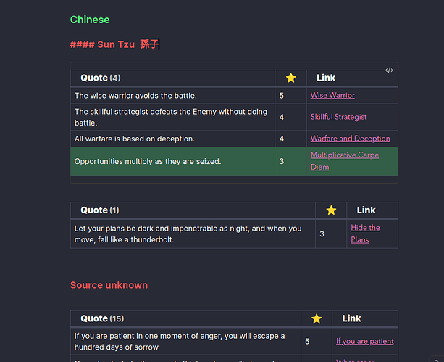The height and width of the screenshot is (362, 444).
Task: Select the highlighted Opportunities multiply quote row
Action: click(x=234, y=161)
